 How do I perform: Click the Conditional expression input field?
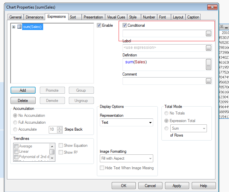tap(164, 34)
